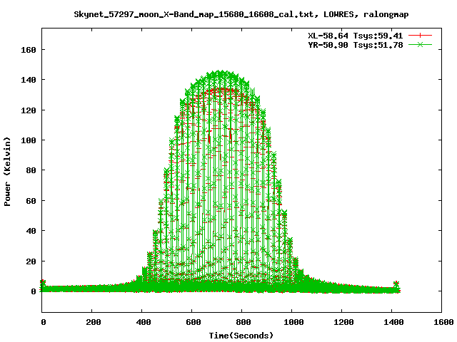Click x-axis tick label 1400
457x342 pixels.
tap(393, 322)
